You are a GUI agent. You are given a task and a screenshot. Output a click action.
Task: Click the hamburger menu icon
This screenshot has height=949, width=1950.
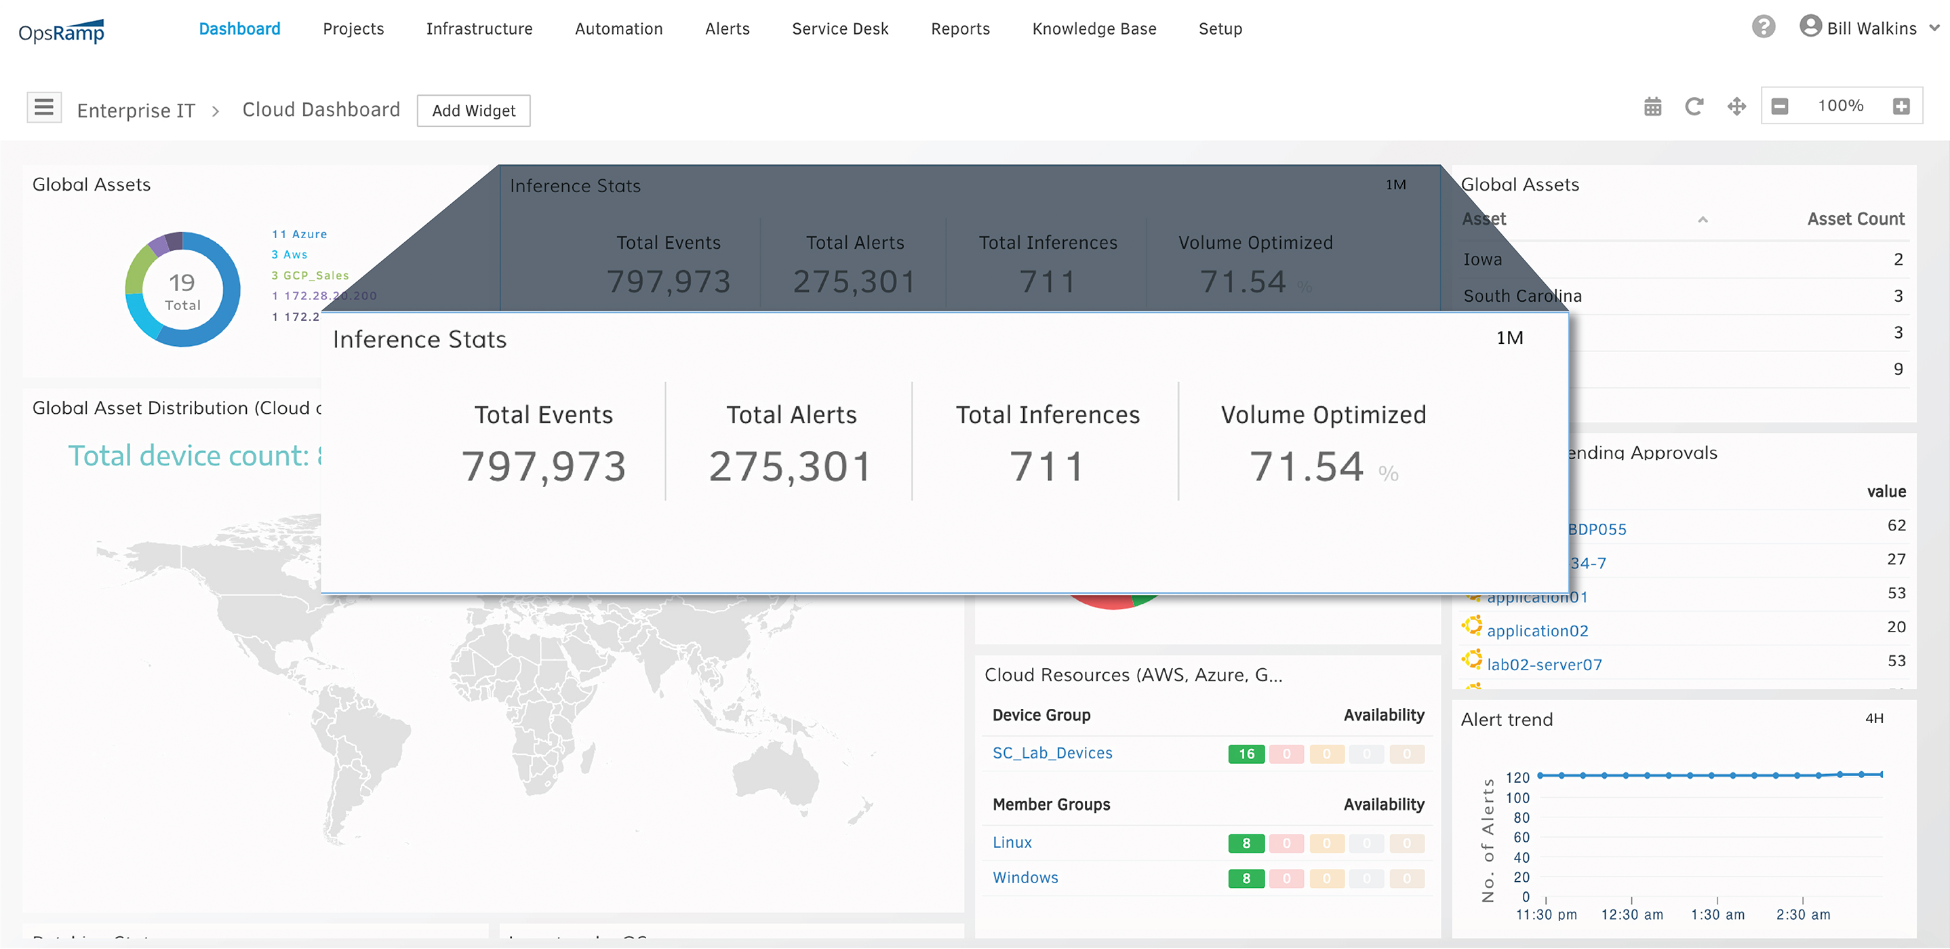point(43,107)
